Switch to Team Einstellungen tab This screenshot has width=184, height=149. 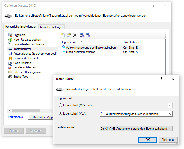click(x=52, y=27)
